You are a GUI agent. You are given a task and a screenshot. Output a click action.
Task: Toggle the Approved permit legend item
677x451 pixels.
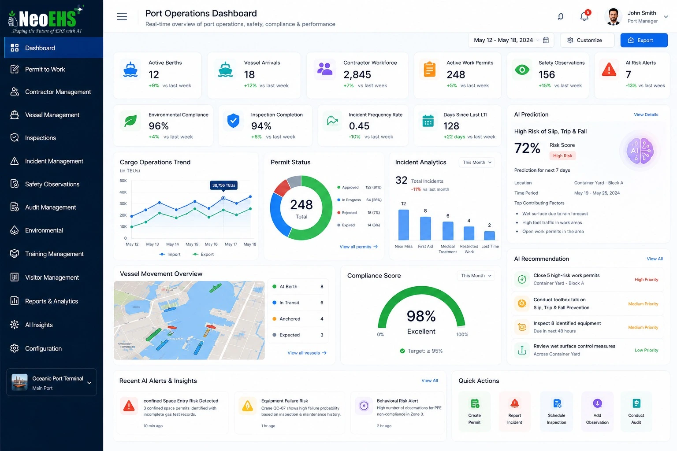pos(359,188)
